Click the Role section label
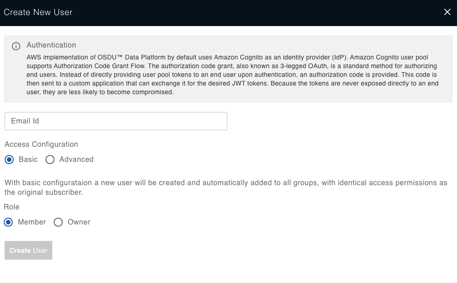This screenshot has width=457, height=283. click(x=11, y=207)
